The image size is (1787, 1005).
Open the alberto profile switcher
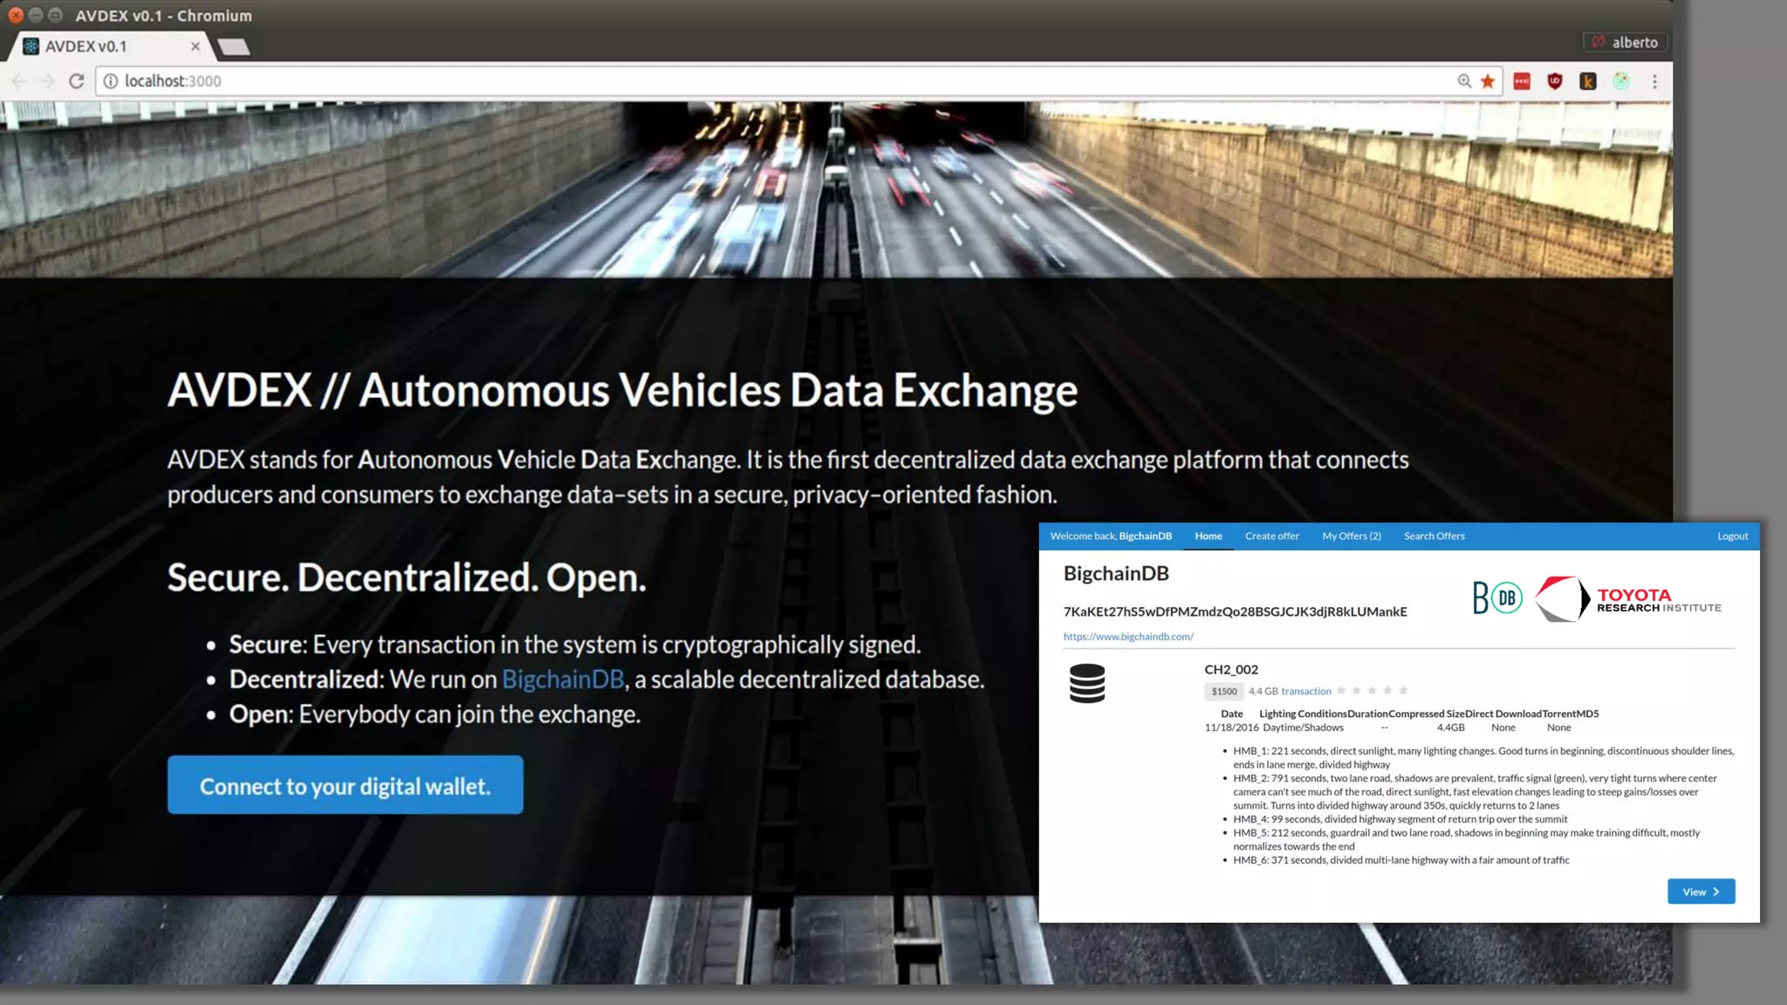(x=1626, y=42)
